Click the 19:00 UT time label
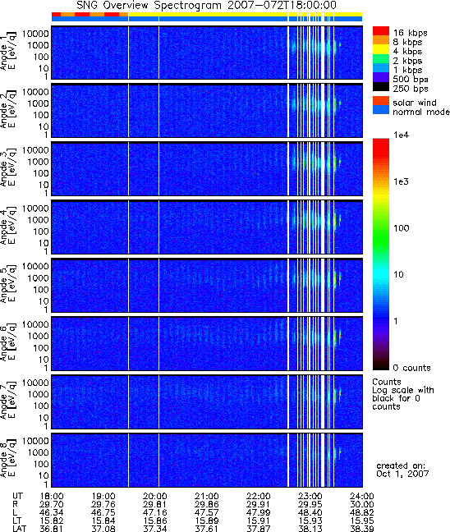Viewport: 450px width, 532px height. click(x=103, y=497)
